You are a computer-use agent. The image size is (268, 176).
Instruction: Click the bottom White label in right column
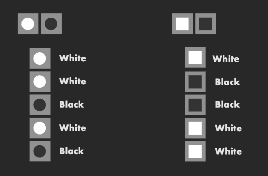(x=228, y=151)
